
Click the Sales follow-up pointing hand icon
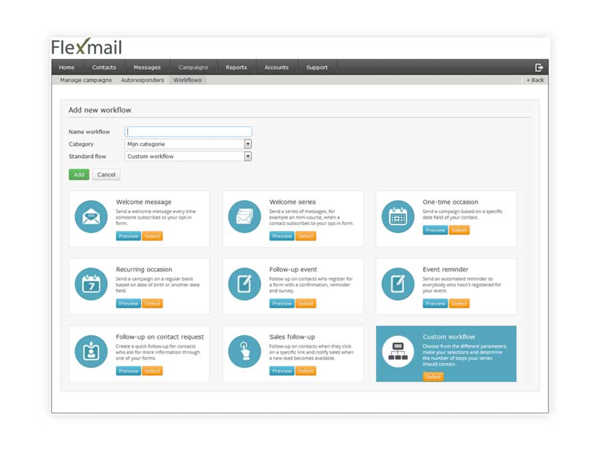point(245,351)
